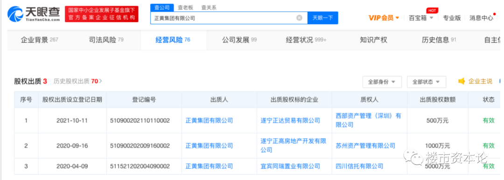Click registration number 510900202110110002
This screenshot has height=180, width=504.
[140, 120]
